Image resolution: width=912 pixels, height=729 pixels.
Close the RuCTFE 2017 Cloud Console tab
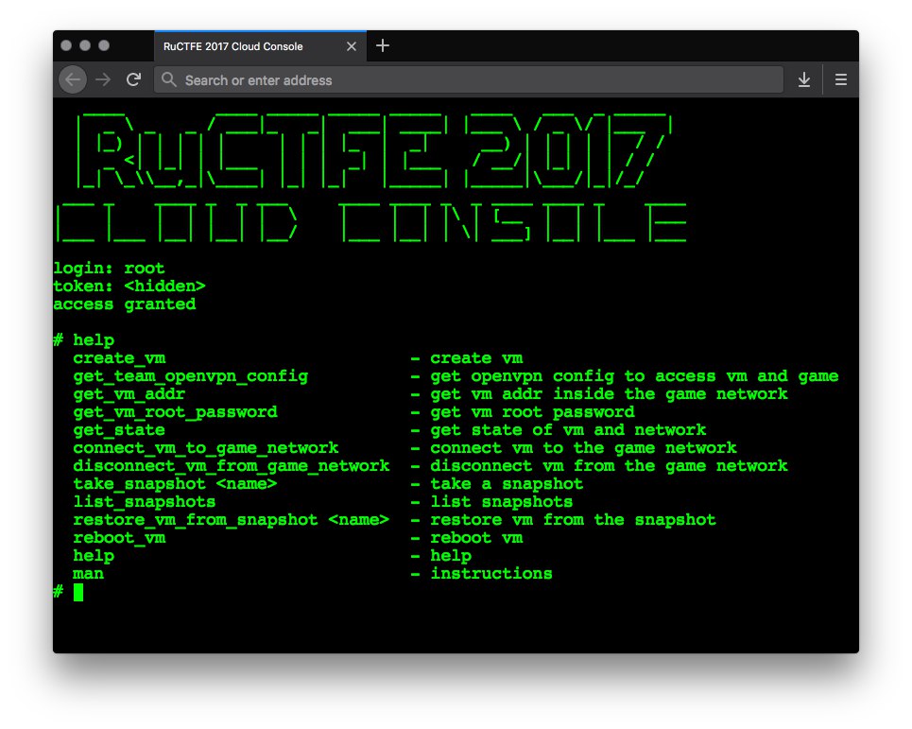(x=352, y=46)
